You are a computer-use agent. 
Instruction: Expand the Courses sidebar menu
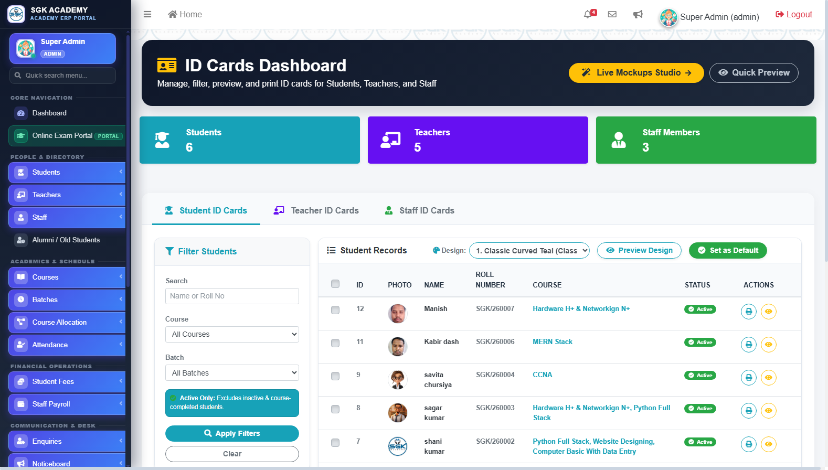67,277
